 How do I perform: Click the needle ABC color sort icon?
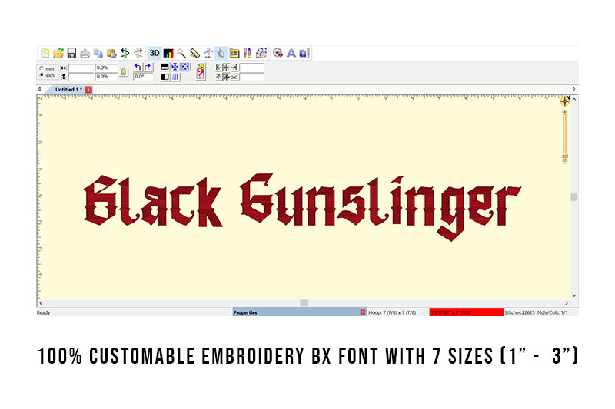pyautogui.click(x=248, y=53)
